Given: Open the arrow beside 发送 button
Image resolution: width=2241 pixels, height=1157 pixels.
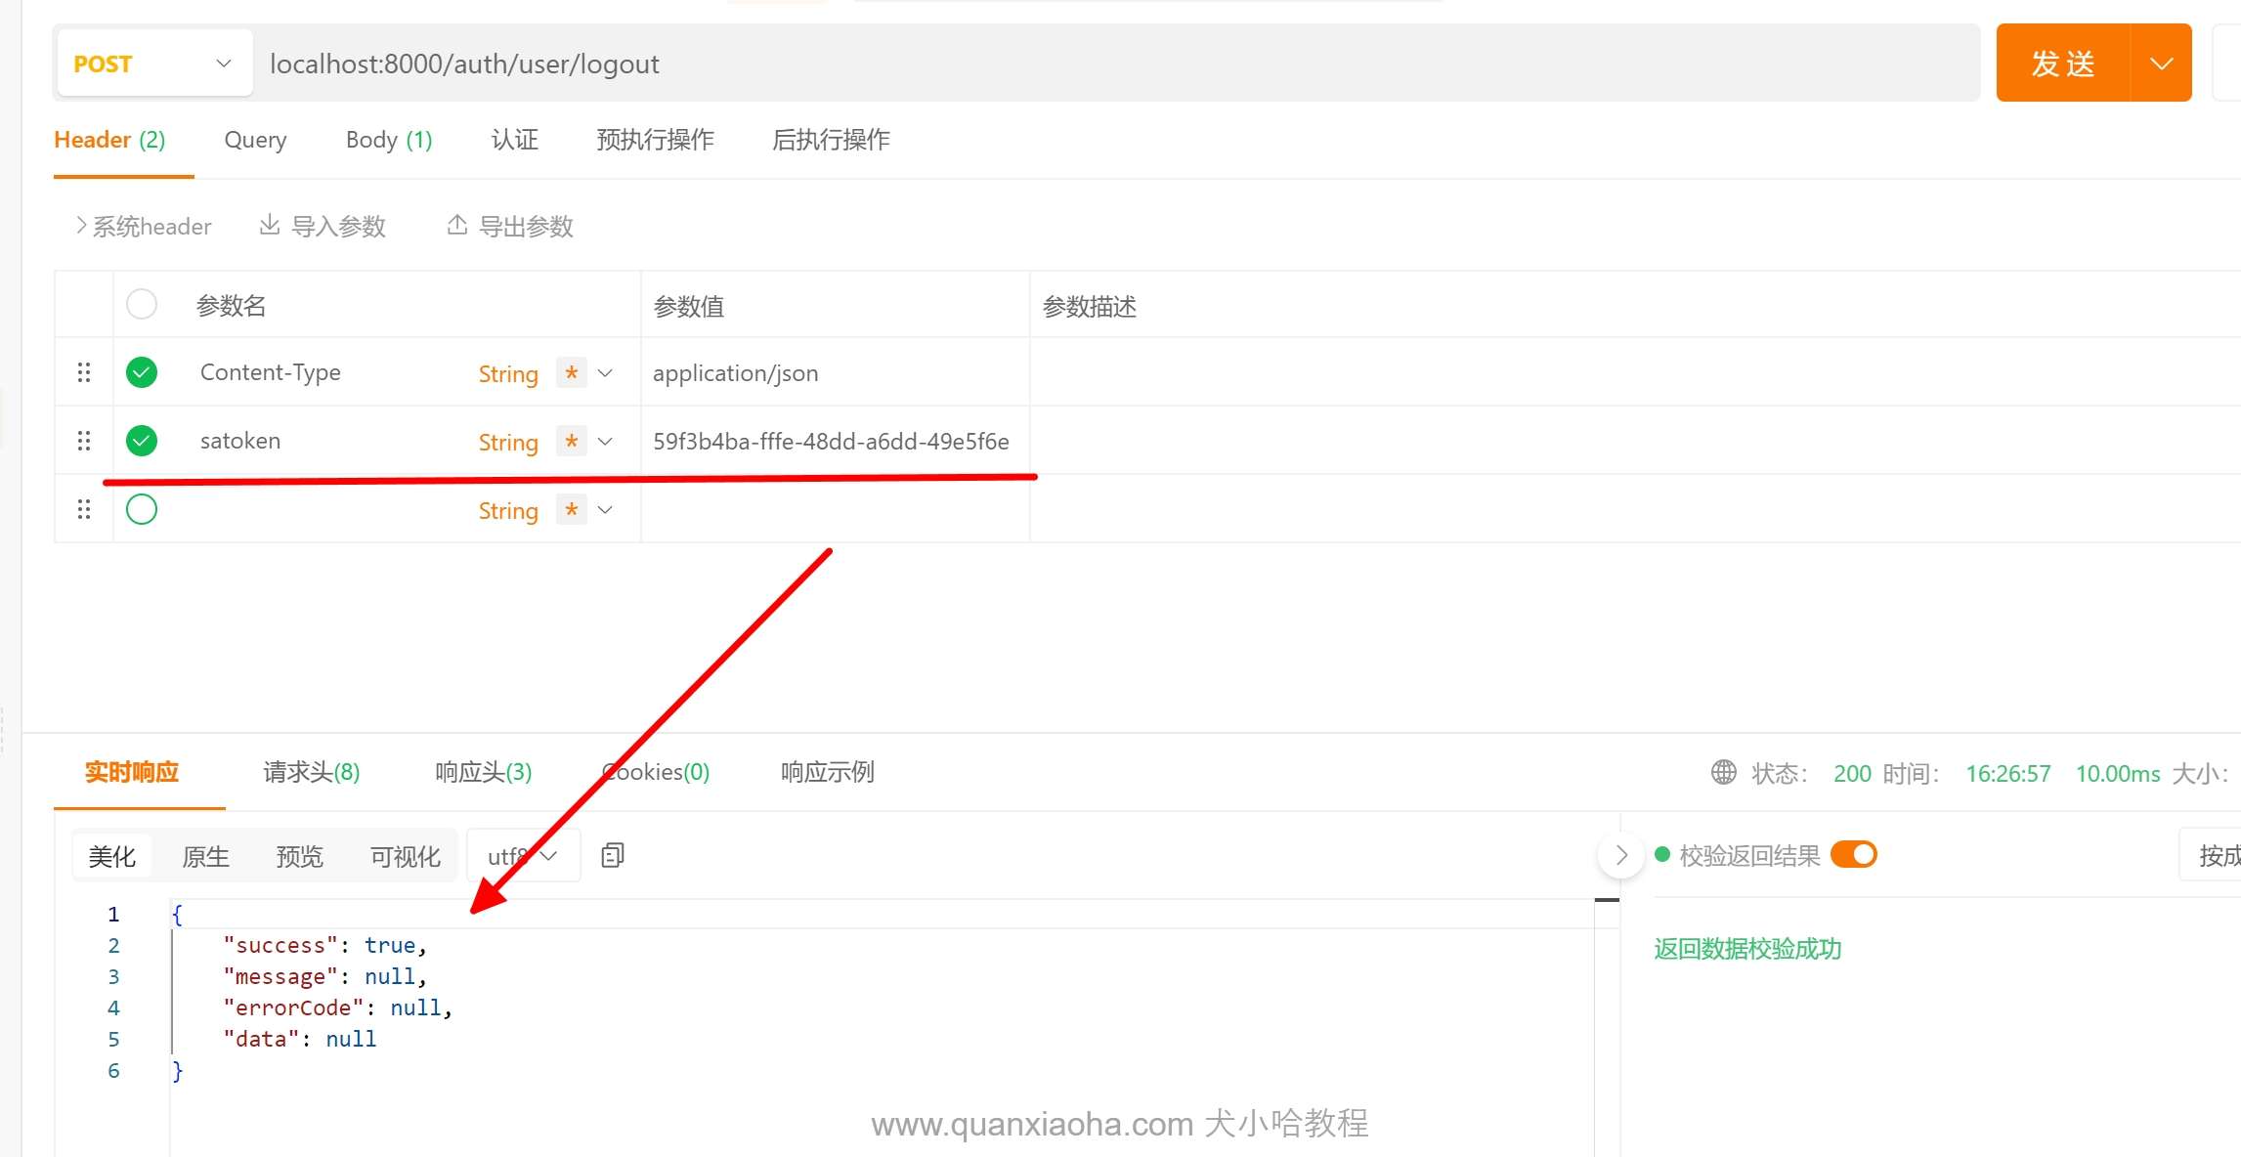Looking at the screenshot, I should point(2161,64).
